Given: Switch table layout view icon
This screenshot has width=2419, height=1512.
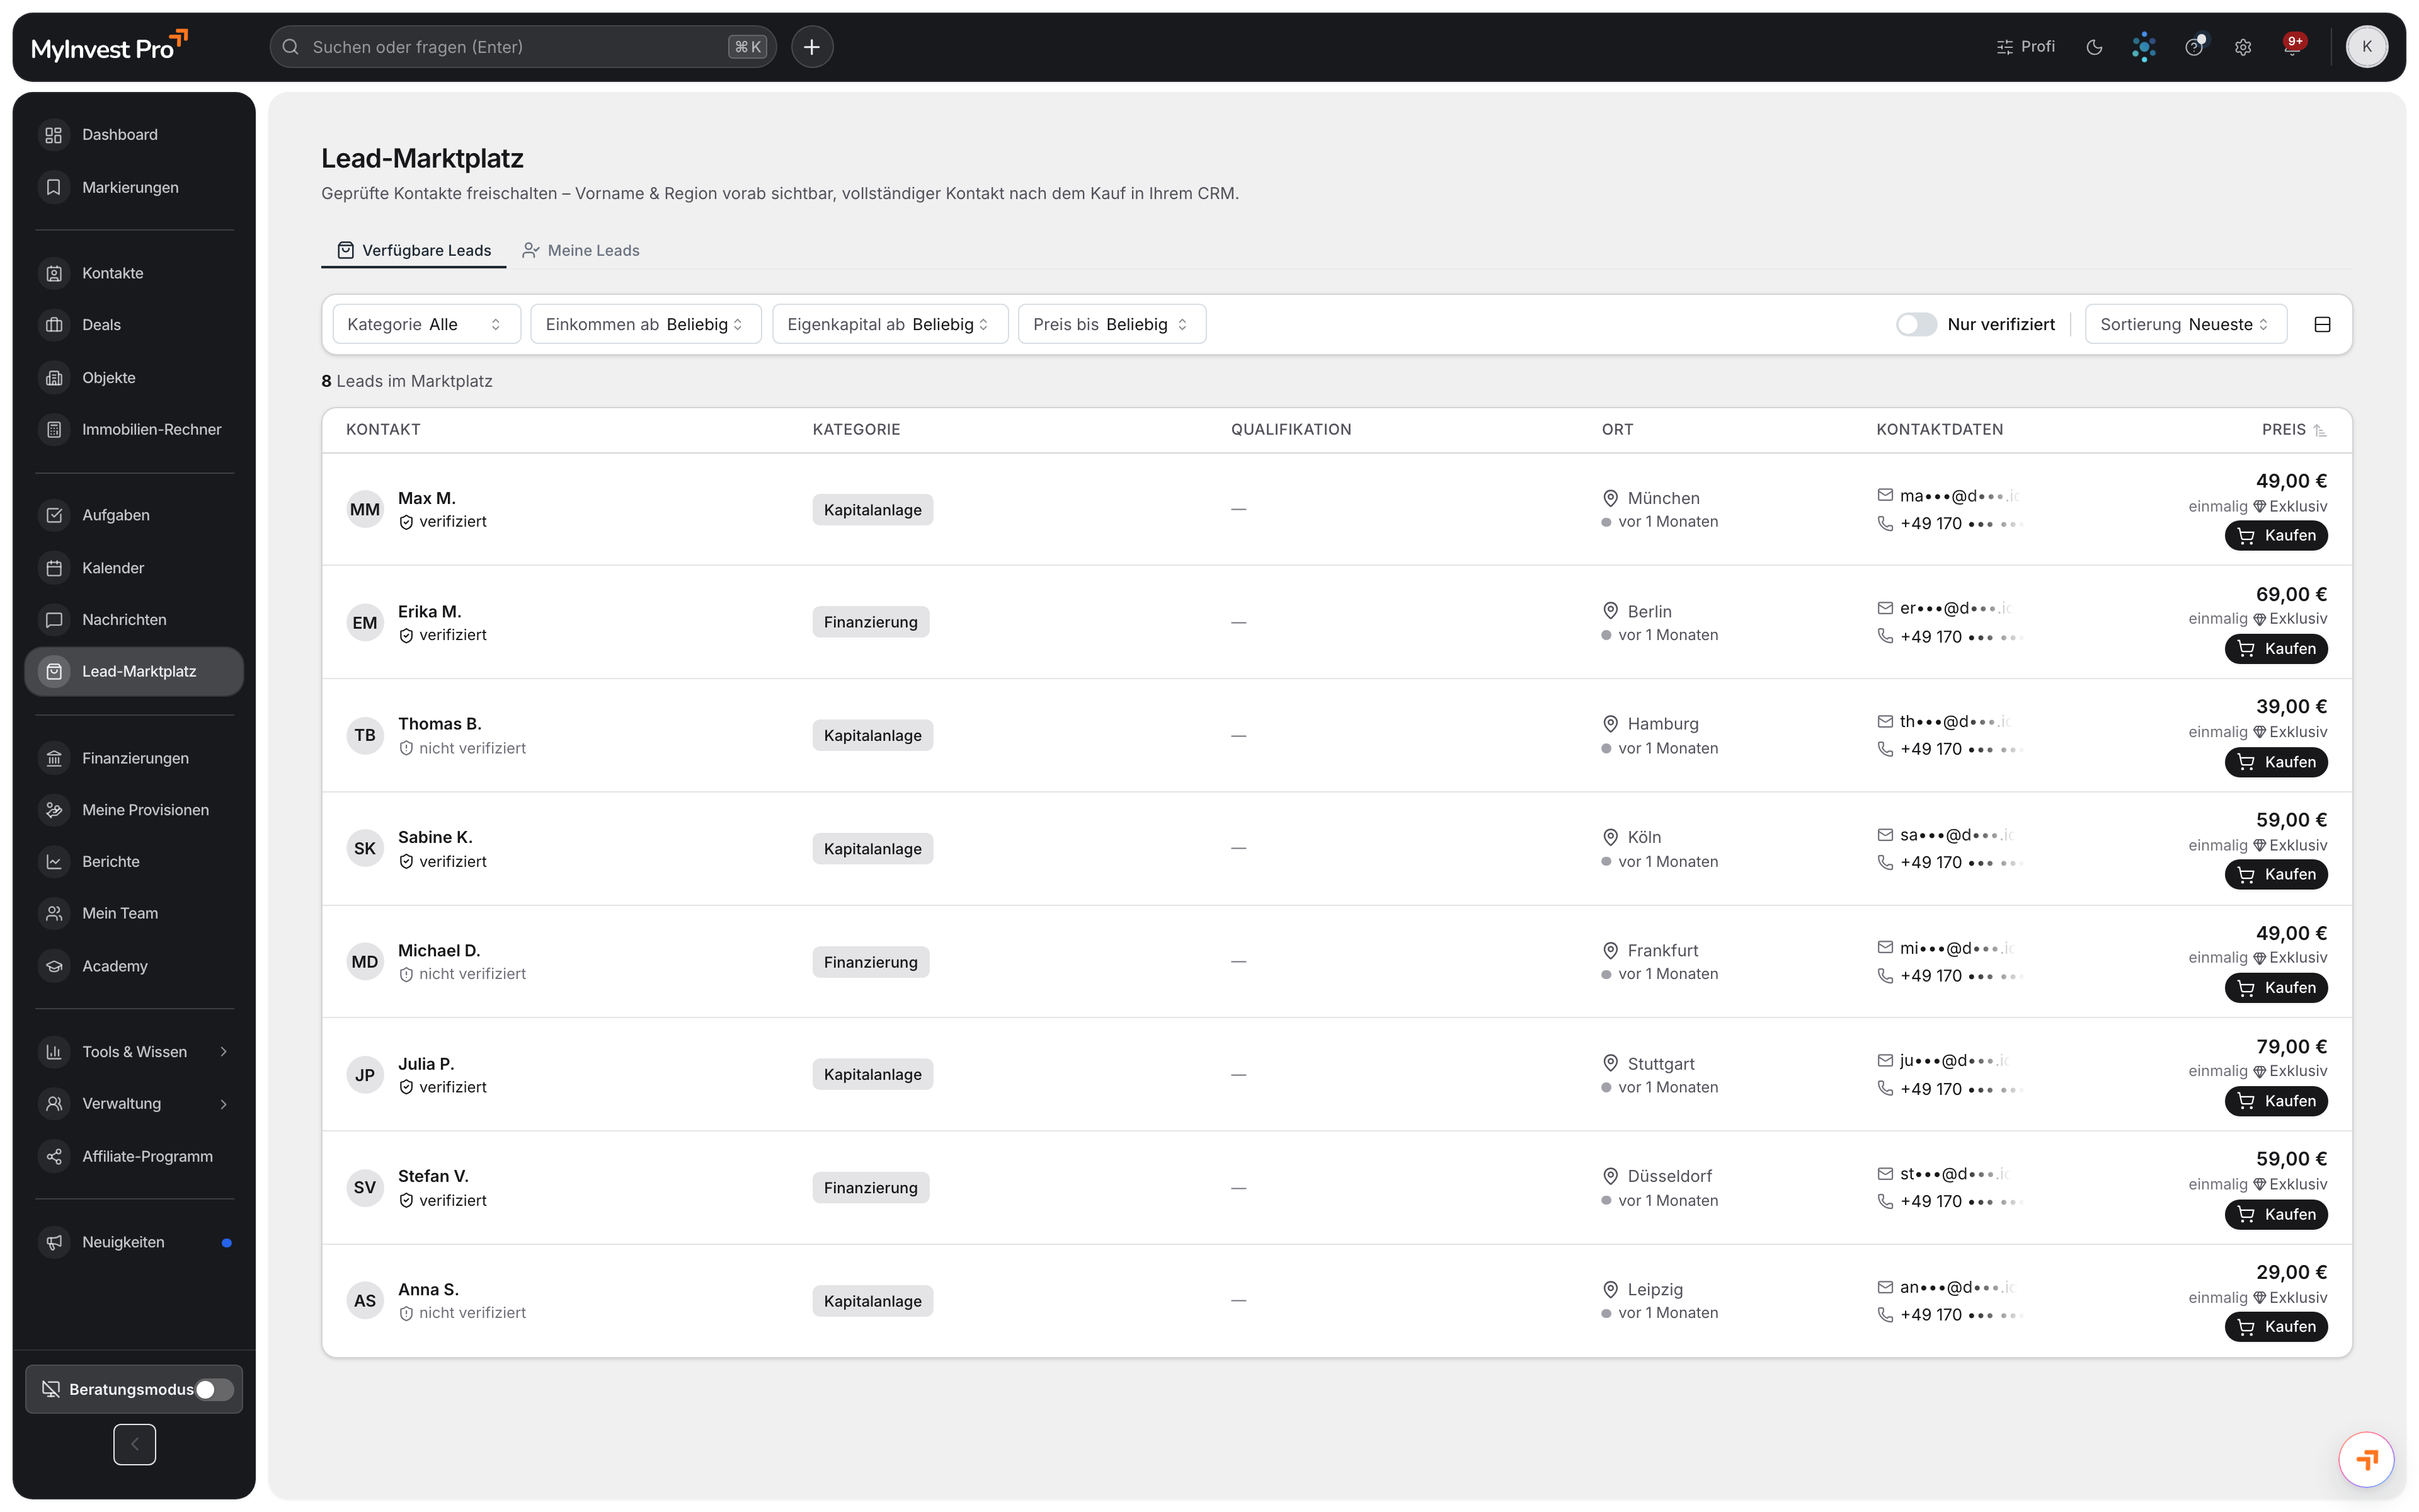Looking at the screenshot, I should coord(2322,324).
